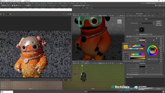Stop rendering with the red icon in render window

pyautogui.click(x=63, y=14)
